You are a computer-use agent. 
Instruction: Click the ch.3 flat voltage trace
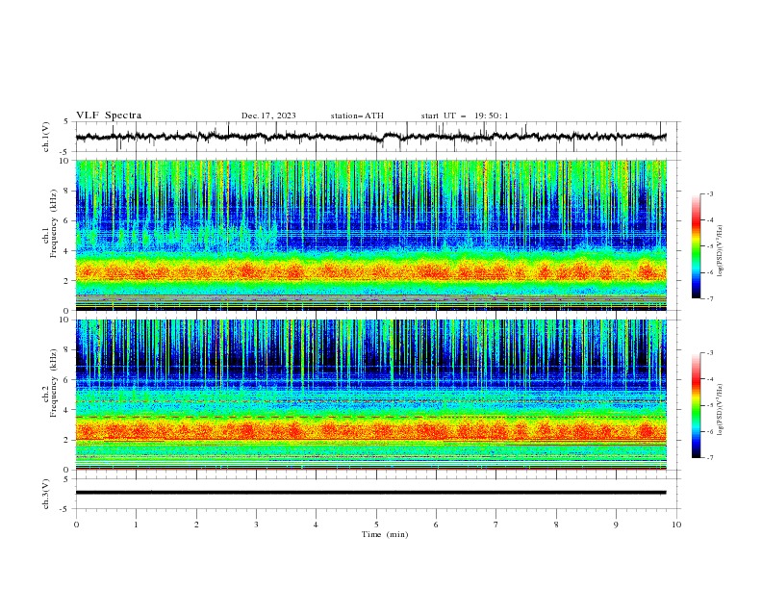(370, 493)
